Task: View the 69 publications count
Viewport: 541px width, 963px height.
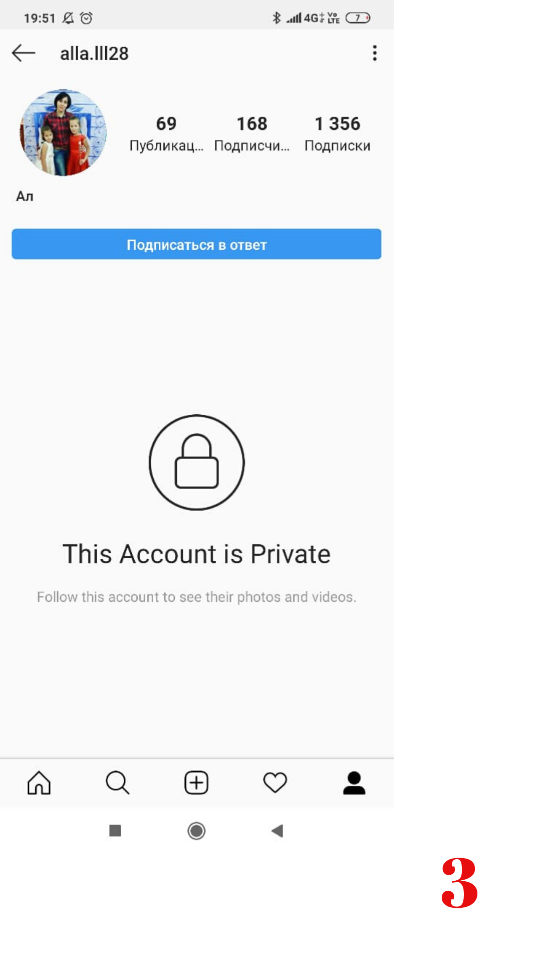Action: click(x=166, y=134)
